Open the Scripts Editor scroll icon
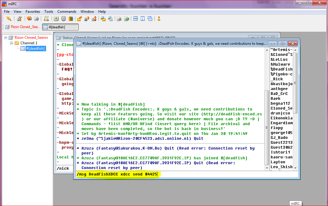The image size is (328, 206). pos(46,19)
